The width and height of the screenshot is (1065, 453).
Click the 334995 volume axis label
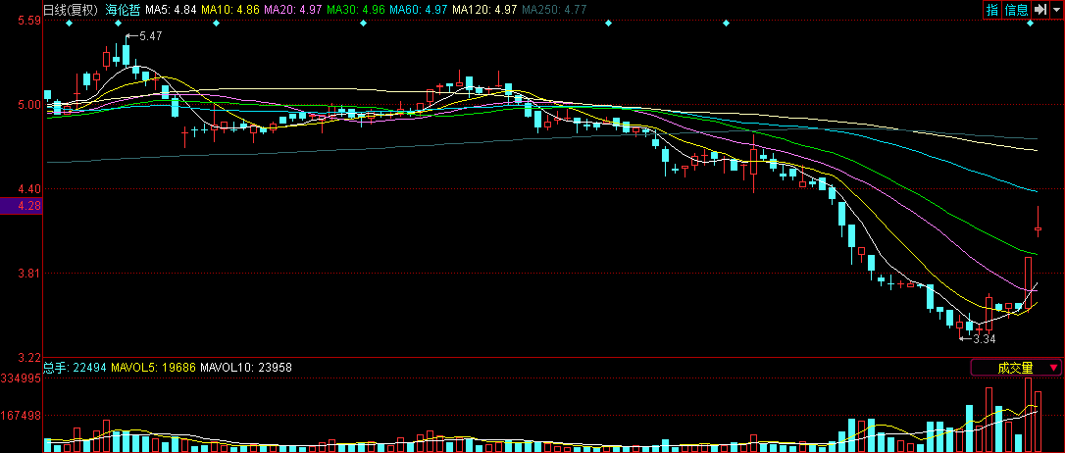click(x=21, y=378)
